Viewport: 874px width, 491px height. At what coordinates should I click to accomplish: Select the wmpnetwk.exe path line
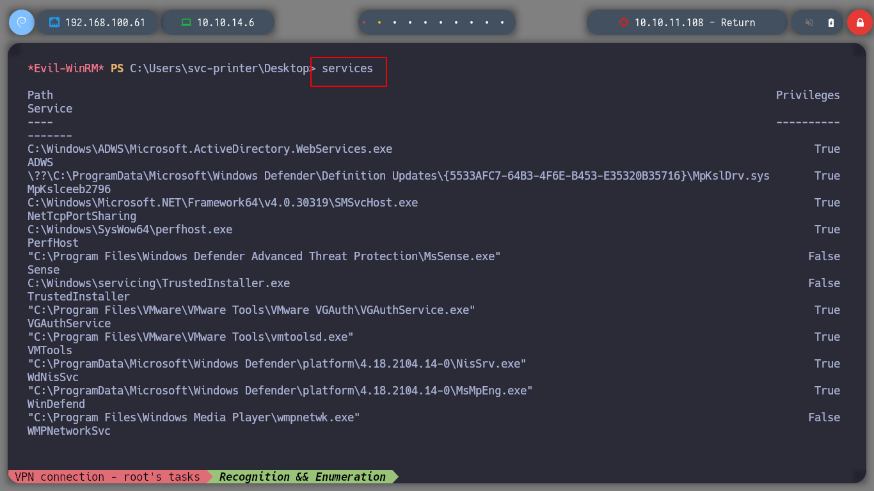(x=194, y=417)
